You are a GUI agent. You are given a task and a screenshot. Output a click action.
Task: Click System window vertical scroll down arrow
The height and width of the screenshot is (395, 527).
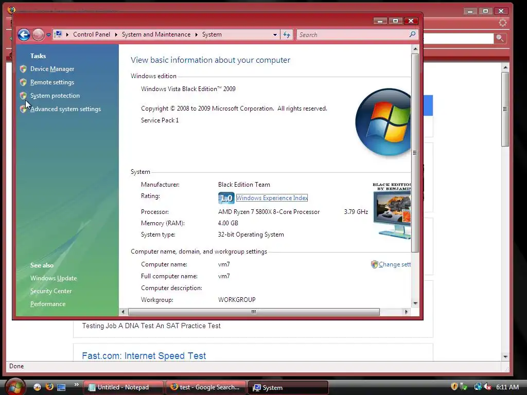point(415,303)
